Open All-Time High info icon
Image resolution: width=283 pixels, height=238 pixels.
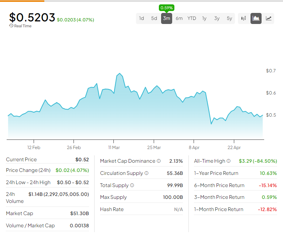click(228, 161)
